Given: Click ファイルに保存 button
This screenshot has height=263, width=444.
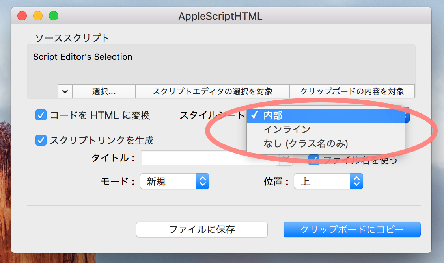Looking at the screenshot, I should pos(202,230).
